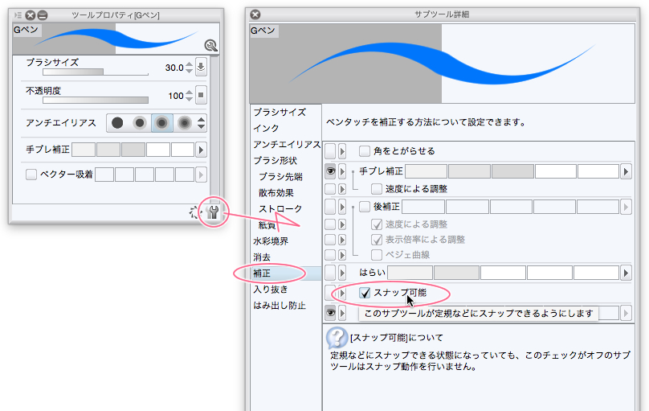
Task: Select strong anti-aliasing option
Action: click(184, 122)
